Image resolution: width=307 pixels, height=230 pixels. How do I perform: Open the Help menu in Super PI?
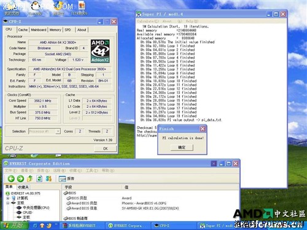(192, 21)
